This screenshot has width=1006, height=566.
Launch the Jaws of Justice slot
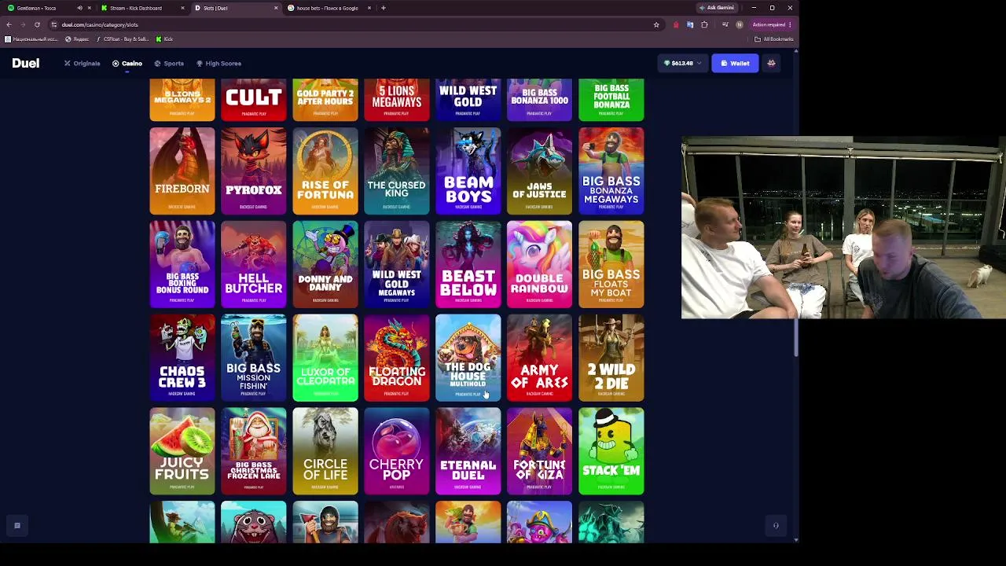pyautogui.click(x=540, y=171)
